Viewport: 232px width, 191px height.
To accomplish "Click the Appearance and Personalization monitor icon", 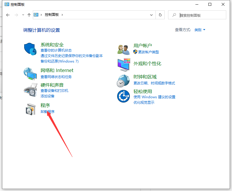I will click(124, 65).
